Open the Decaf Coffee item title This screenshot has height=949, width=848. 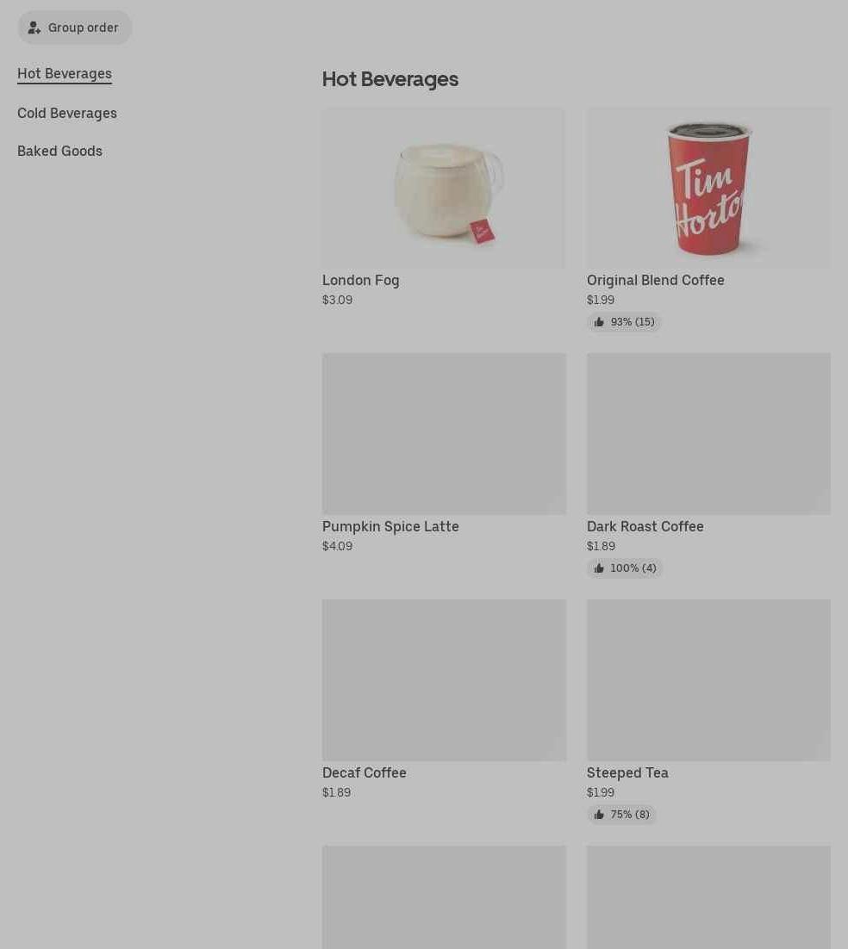[365, 772]
